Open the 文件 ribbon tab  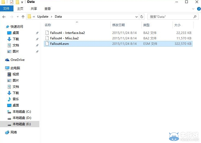point(6,9)
